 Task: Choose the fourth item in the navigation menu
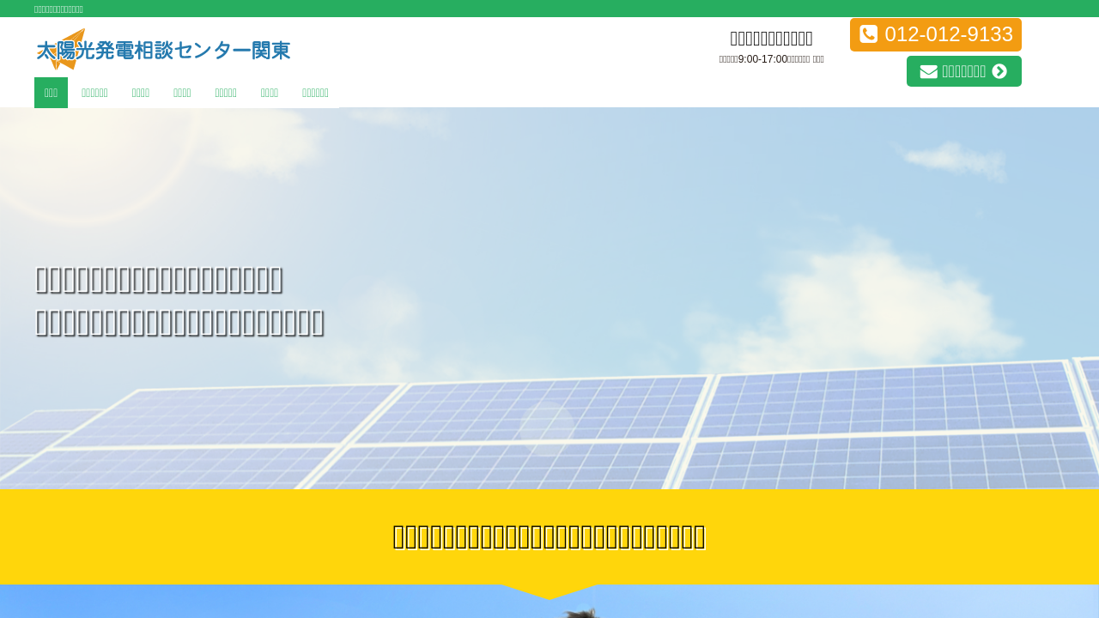[182, 93]
